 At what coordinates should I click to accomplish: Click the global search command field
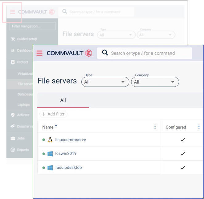tap(145, 53)
